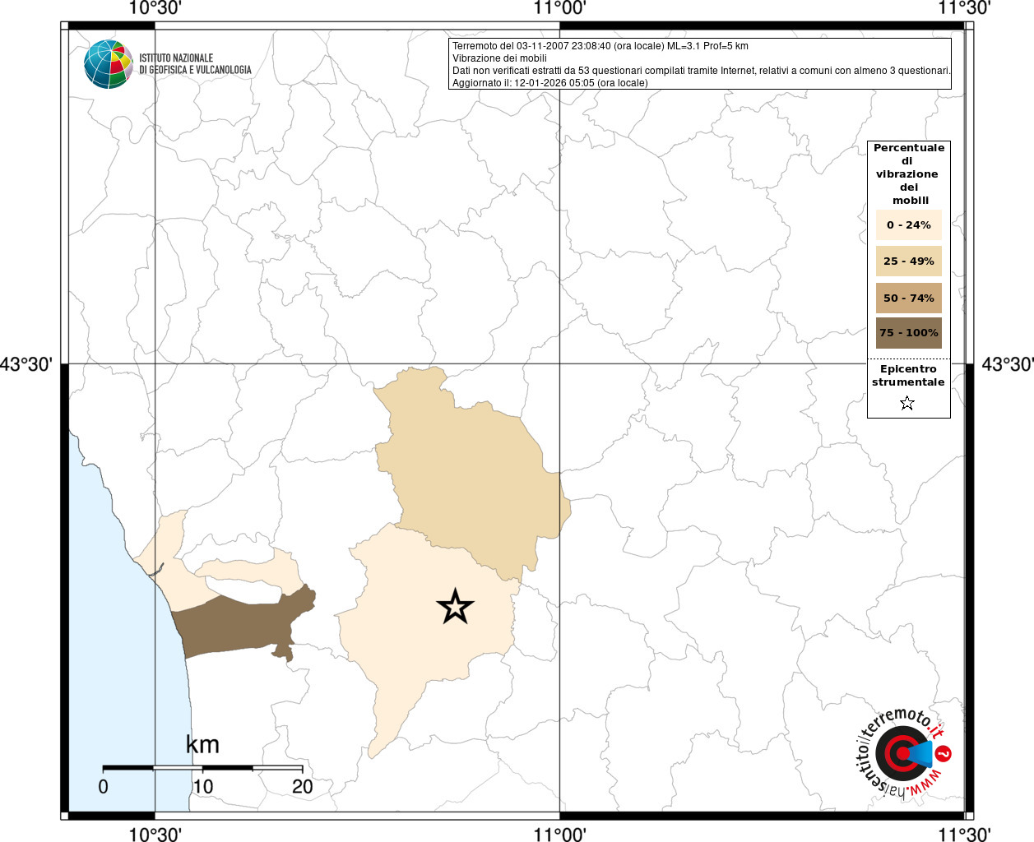This screenshot has height=842, width=1034.
Task: Click the 'Terremoto del 03-11-2007' header line
Action: (600, 46)
